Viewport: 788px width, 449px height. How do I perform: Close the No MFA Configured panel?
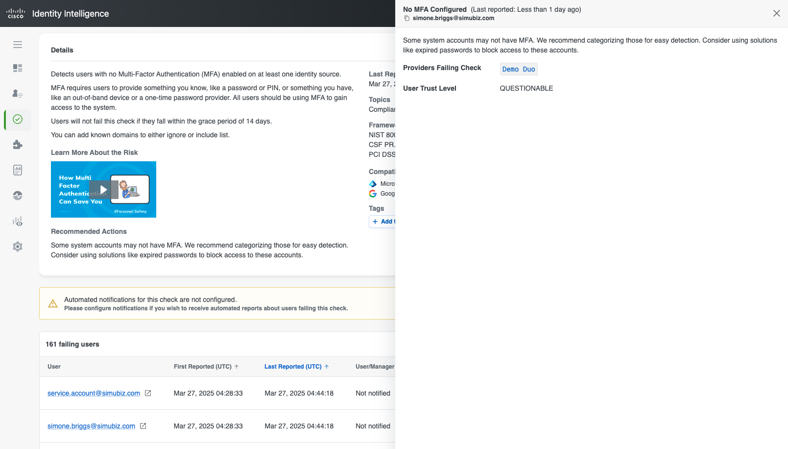tap(776, 13)
